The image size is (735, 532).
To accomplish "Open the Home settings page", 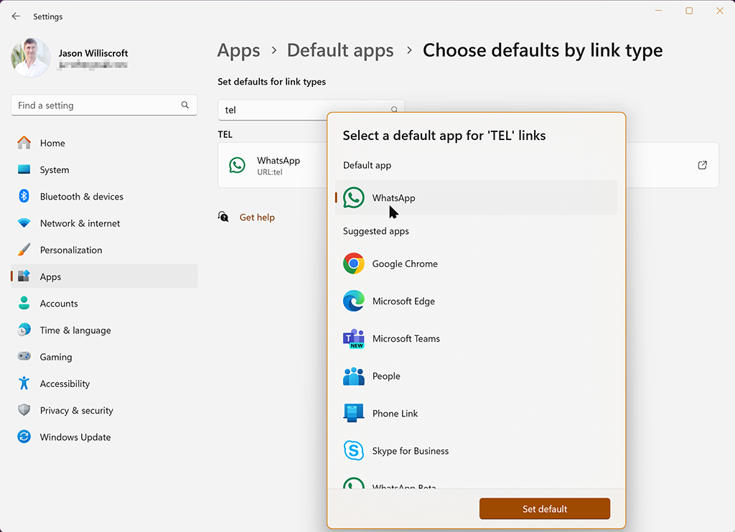I will pyautogui.click(x=104, y=143).
